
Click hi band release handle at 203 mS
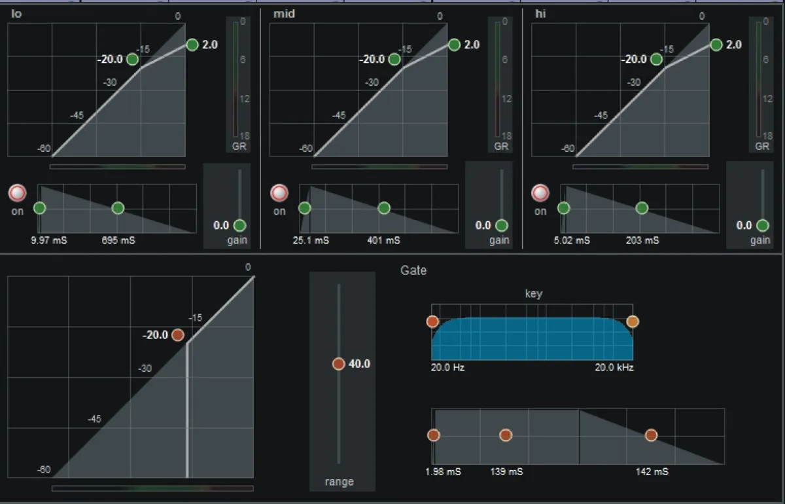click(x=642, y=208)
